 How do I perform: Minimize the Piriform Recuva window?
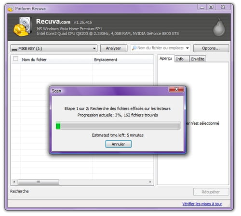click(202, 7)
